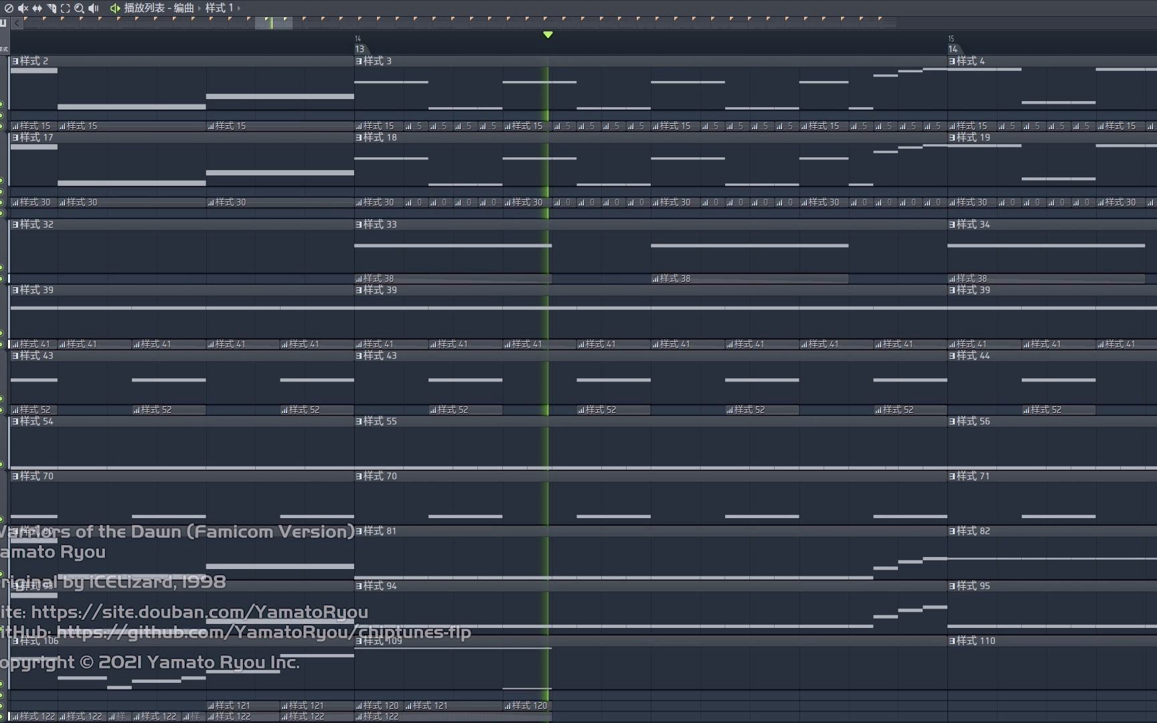Open clip menu of bar-14 样式 39
Viewport: 1157px width, 723px height.
point(952,290)
